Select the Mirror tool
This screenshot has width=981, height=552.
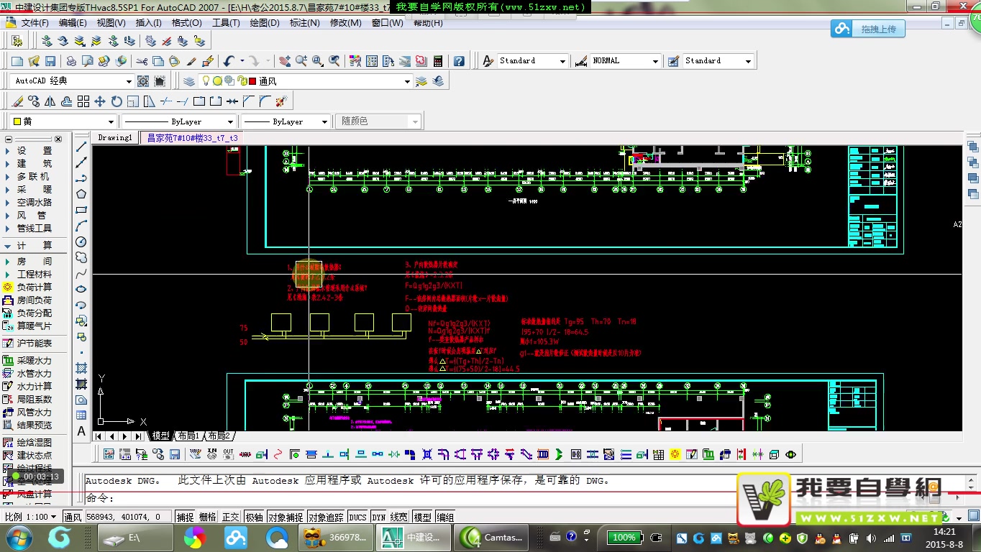click(x=51, y=101)
